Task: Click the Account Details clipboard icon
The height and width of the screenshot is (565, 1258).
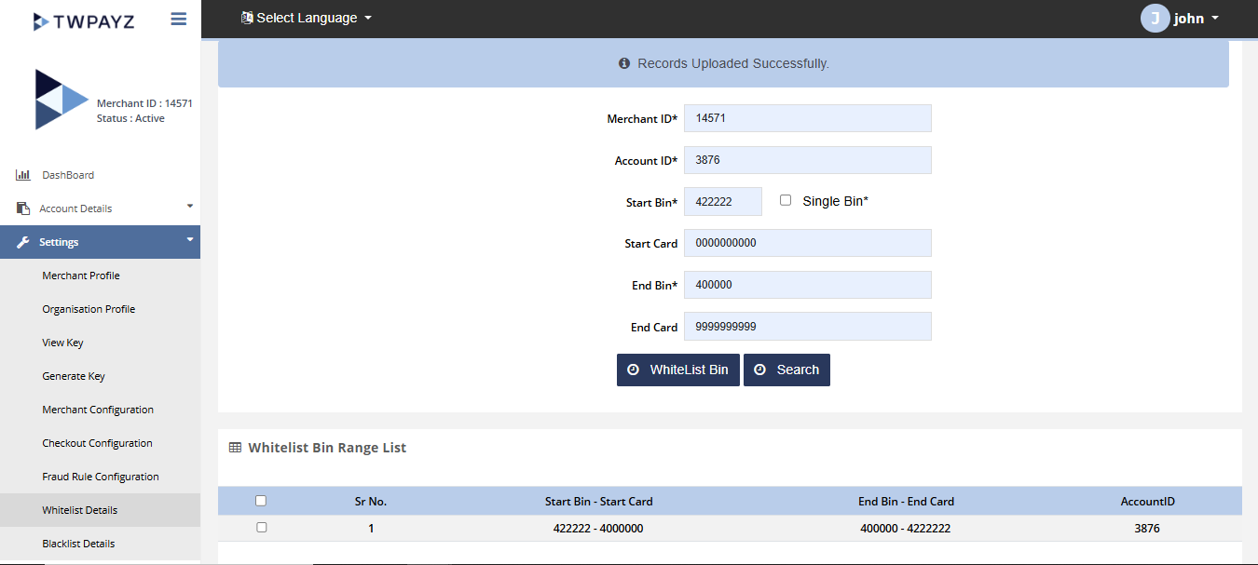Action: coord(23,209)
